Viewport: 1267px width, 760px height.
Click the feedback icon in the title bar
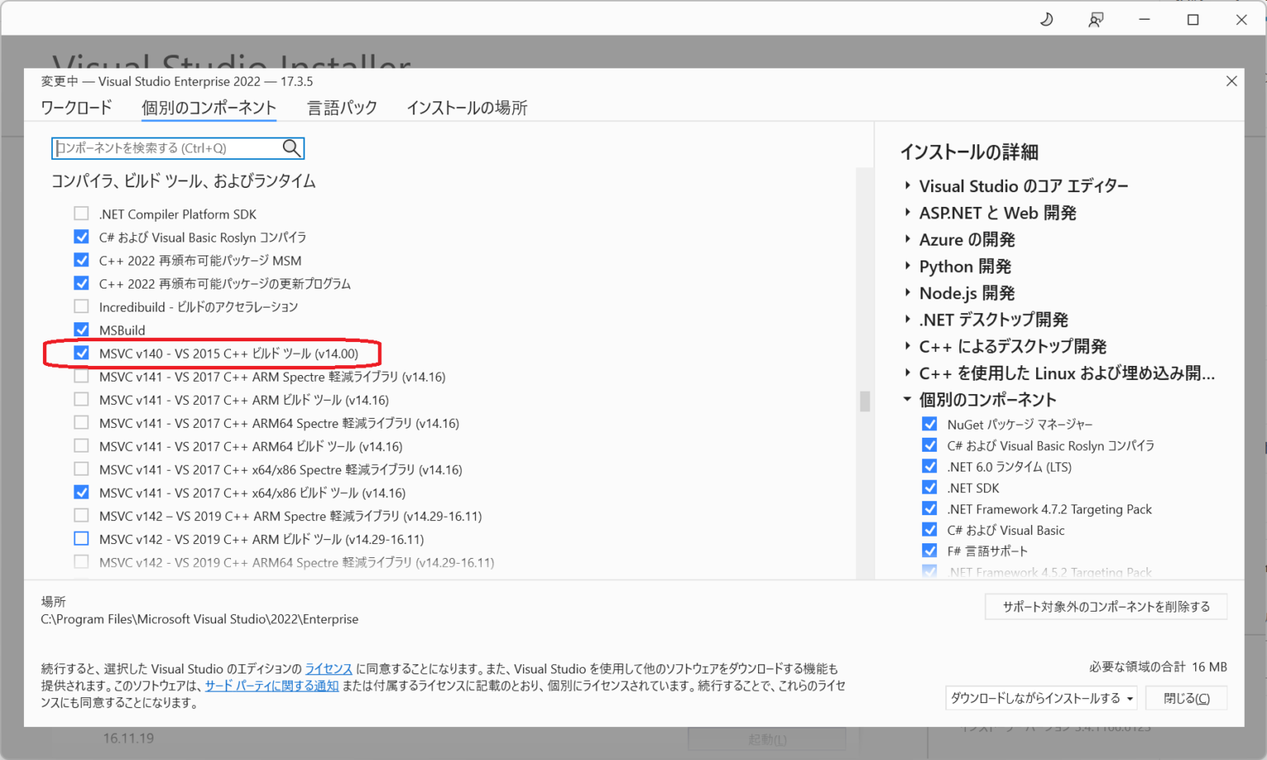pos(1095,18)
